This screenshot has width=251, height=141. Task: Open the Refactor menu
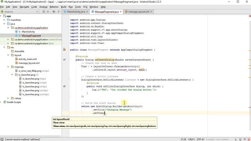point(54,7)
